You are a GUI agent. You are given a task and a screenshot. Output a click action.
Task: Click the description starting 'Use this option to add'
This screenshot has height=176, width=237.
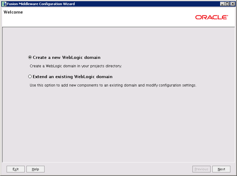(x=113, y=85)
